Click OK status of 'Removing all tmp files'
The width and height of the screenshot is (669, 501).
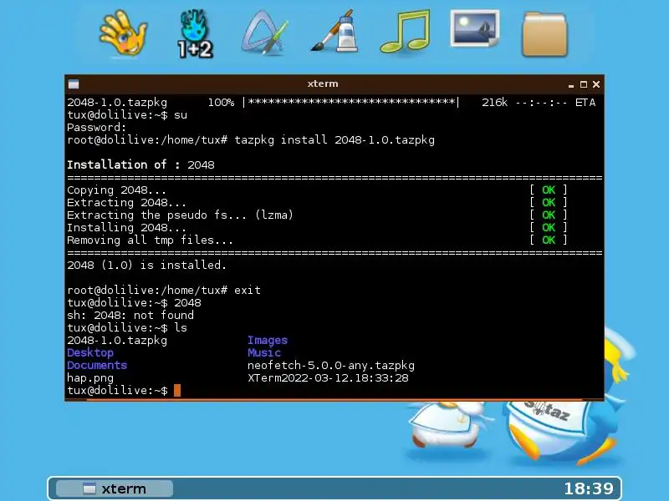point(549,240)
